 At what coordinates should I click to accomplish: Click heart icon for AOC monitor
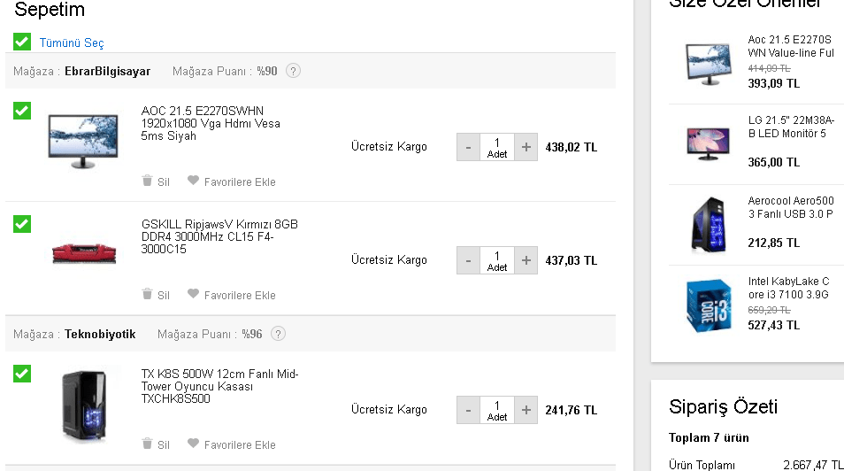click(x=193, y=181)
